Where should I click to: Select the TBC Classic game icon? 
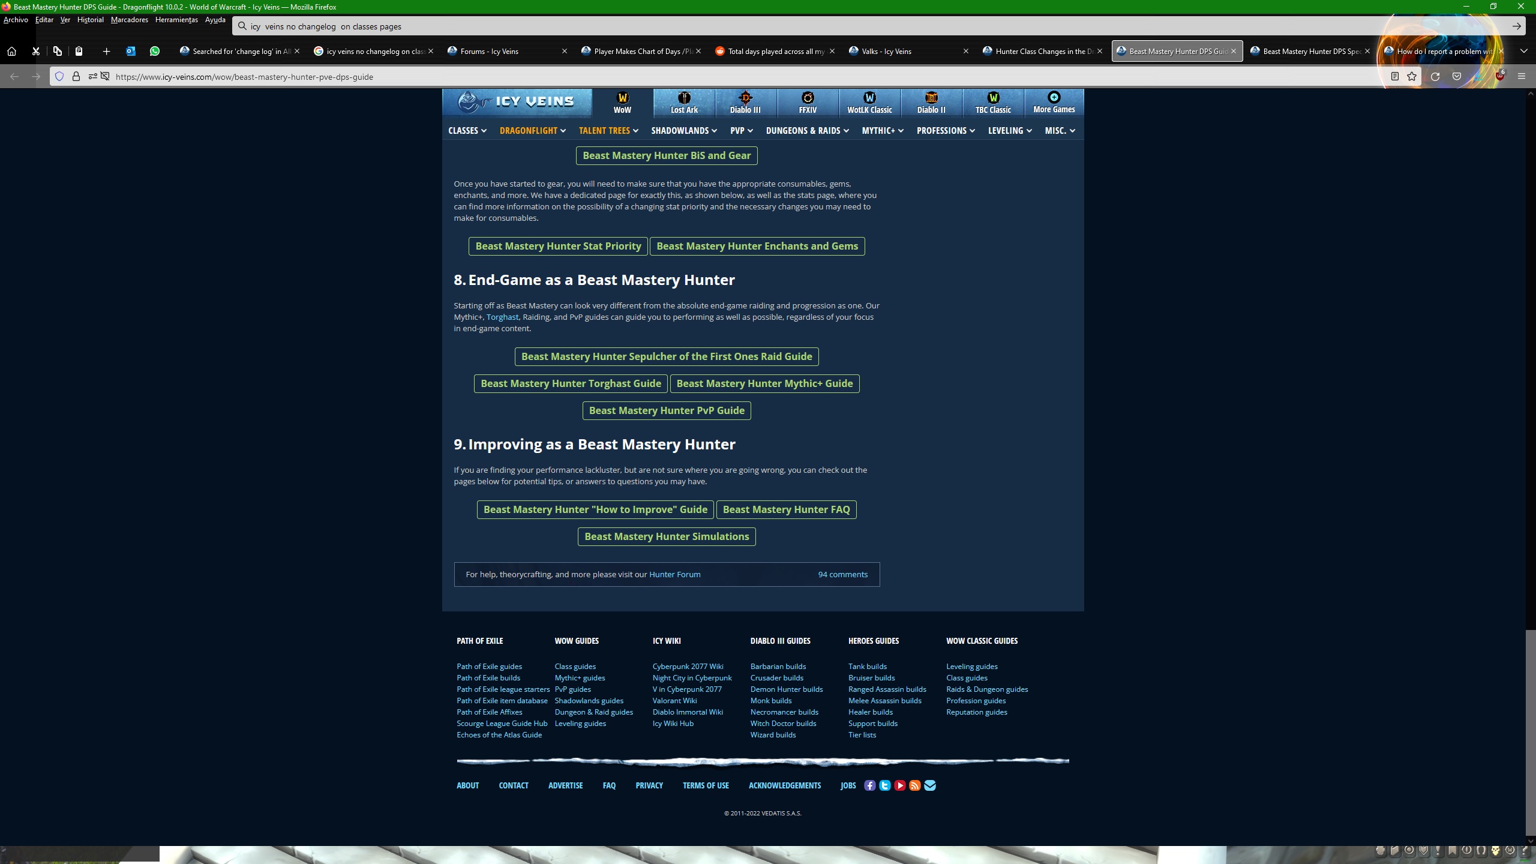pyautogui.click(x=993, y=102)
